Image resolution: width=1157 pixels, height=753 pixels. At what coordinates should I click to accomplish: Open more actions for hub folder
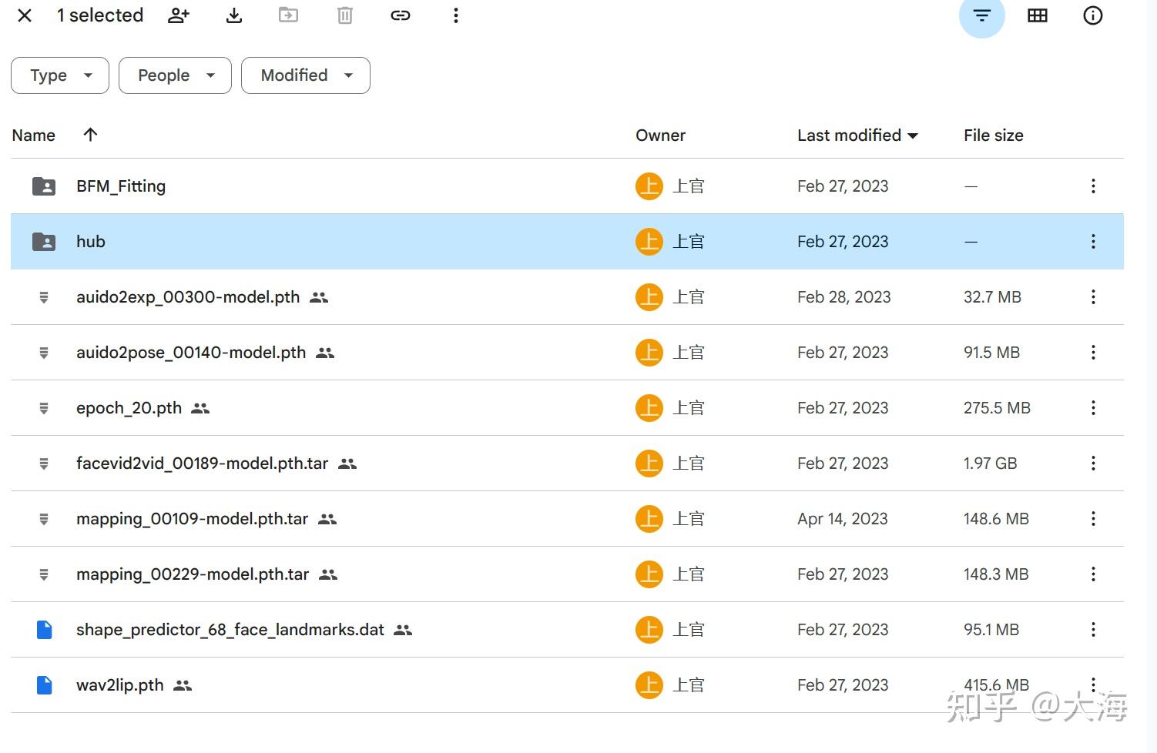click(x=1093, y=242)
